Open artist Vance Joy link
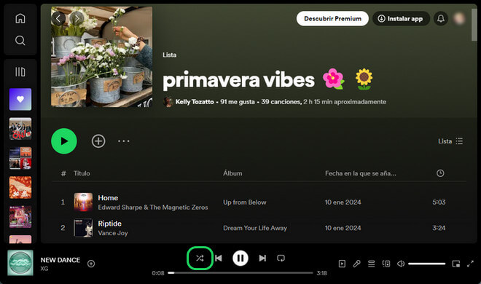Screen dimensions: 481x284 click(x=113, y=233)
